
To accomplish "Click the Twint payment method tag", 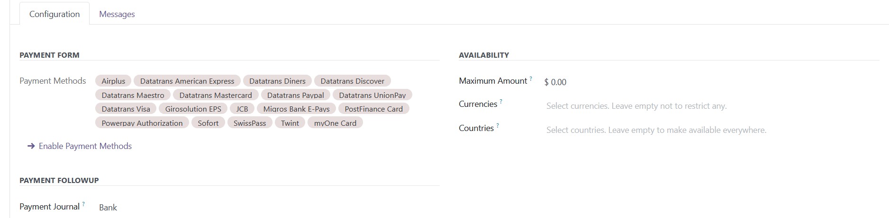I will pyautogui.click(x=290, y=123).
